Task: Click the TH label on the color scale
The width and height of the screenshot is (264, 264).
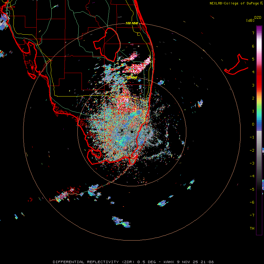Action: [252, 229]
